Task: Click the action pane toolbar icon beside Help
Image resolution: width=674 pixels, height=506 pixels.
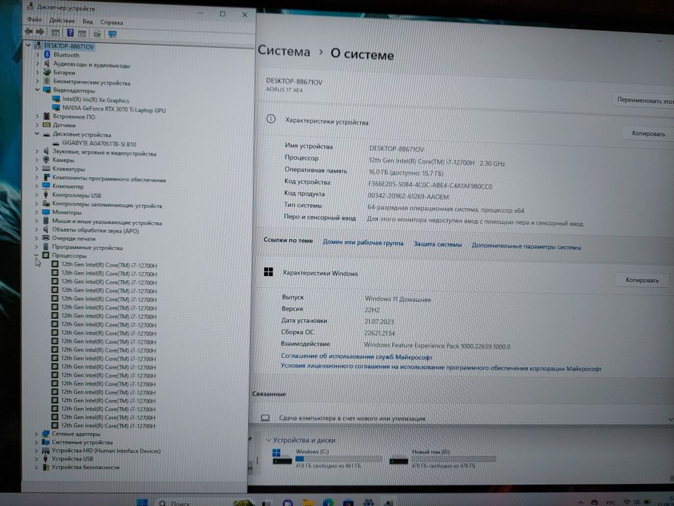Action: coord(82,33)
